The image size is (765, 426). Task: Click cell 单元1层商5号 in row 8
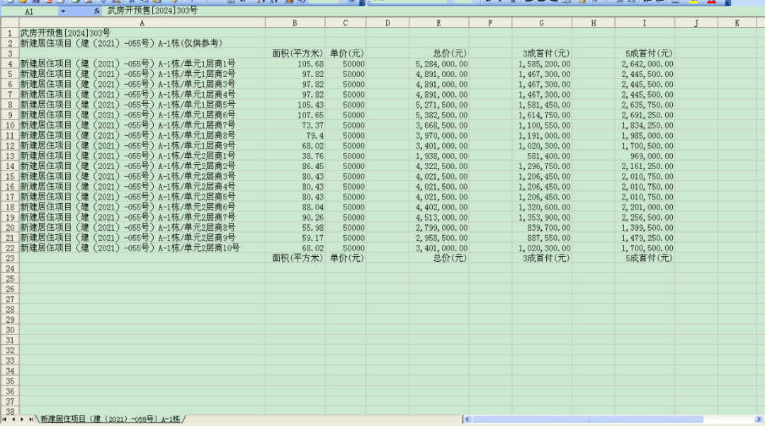pyautogui.click(x=142, y=105)
